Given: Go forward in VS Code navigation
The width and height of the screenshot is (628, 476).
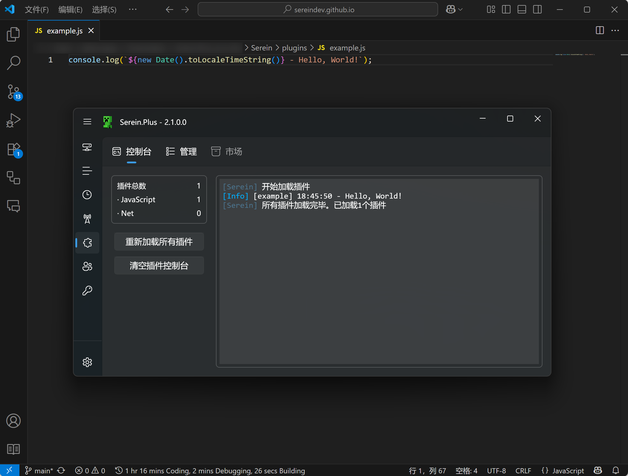Looking at the screenshot, I should click(x=185, y=10).
